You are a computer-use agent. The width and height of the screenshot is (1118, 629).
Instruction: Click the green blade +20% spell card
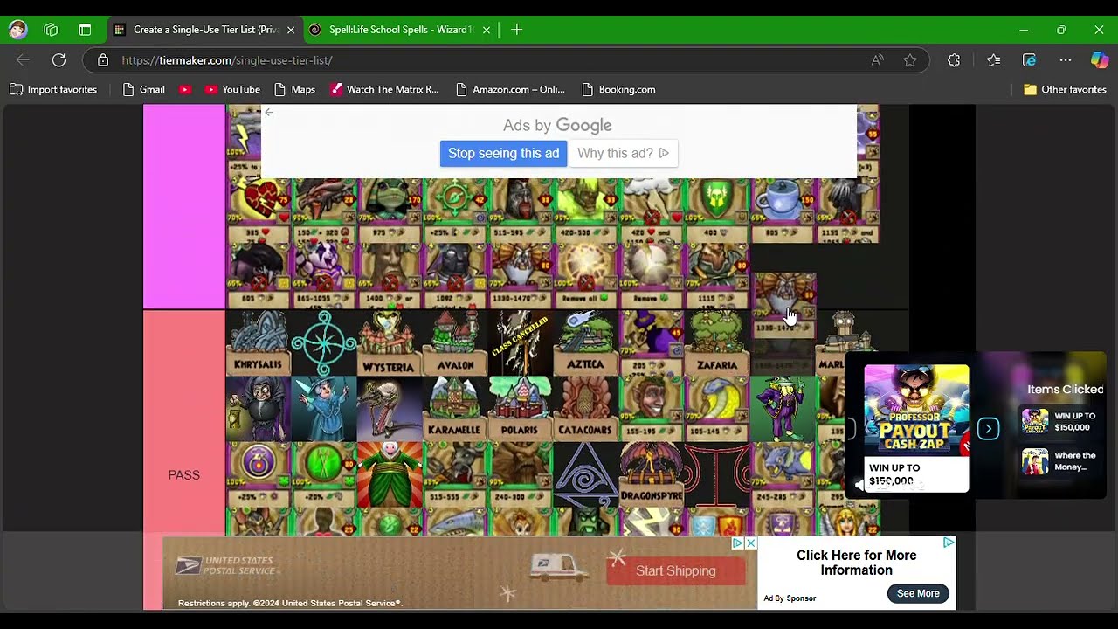pos(324,473)
